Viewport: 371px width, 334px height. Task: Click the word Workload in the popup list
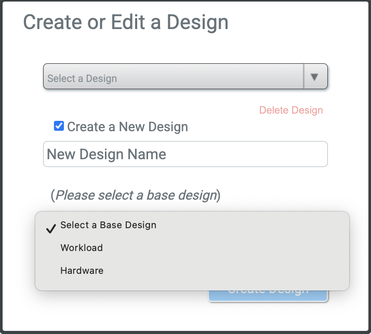[82, 248]
